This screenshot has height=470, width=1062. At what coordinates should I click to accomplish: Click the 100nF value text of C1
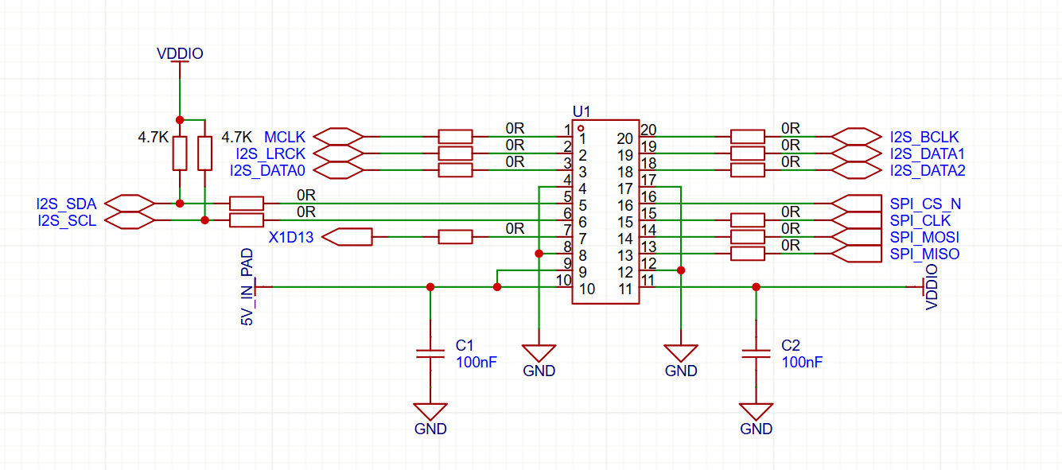[x=477, y=362]
